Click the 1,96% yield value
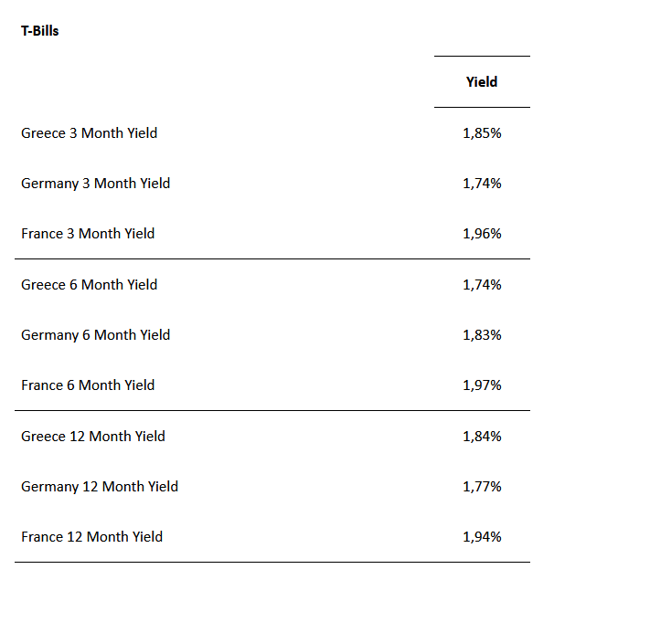 (x=482, y=234)
